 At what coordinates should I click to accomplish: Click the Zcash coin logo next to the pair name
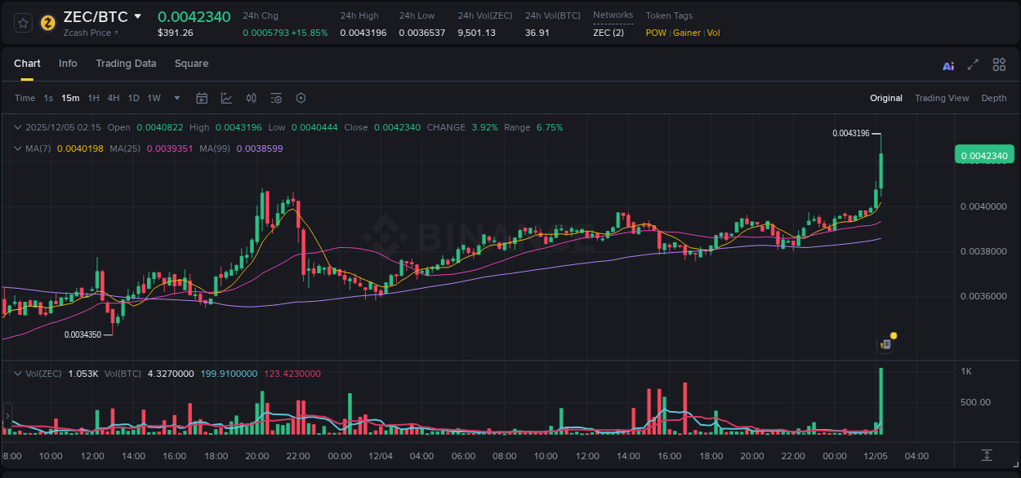pyautogui.click(x=47, y=24)
